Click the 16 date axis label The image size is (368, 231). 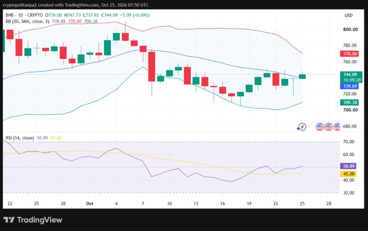(223, 204)
